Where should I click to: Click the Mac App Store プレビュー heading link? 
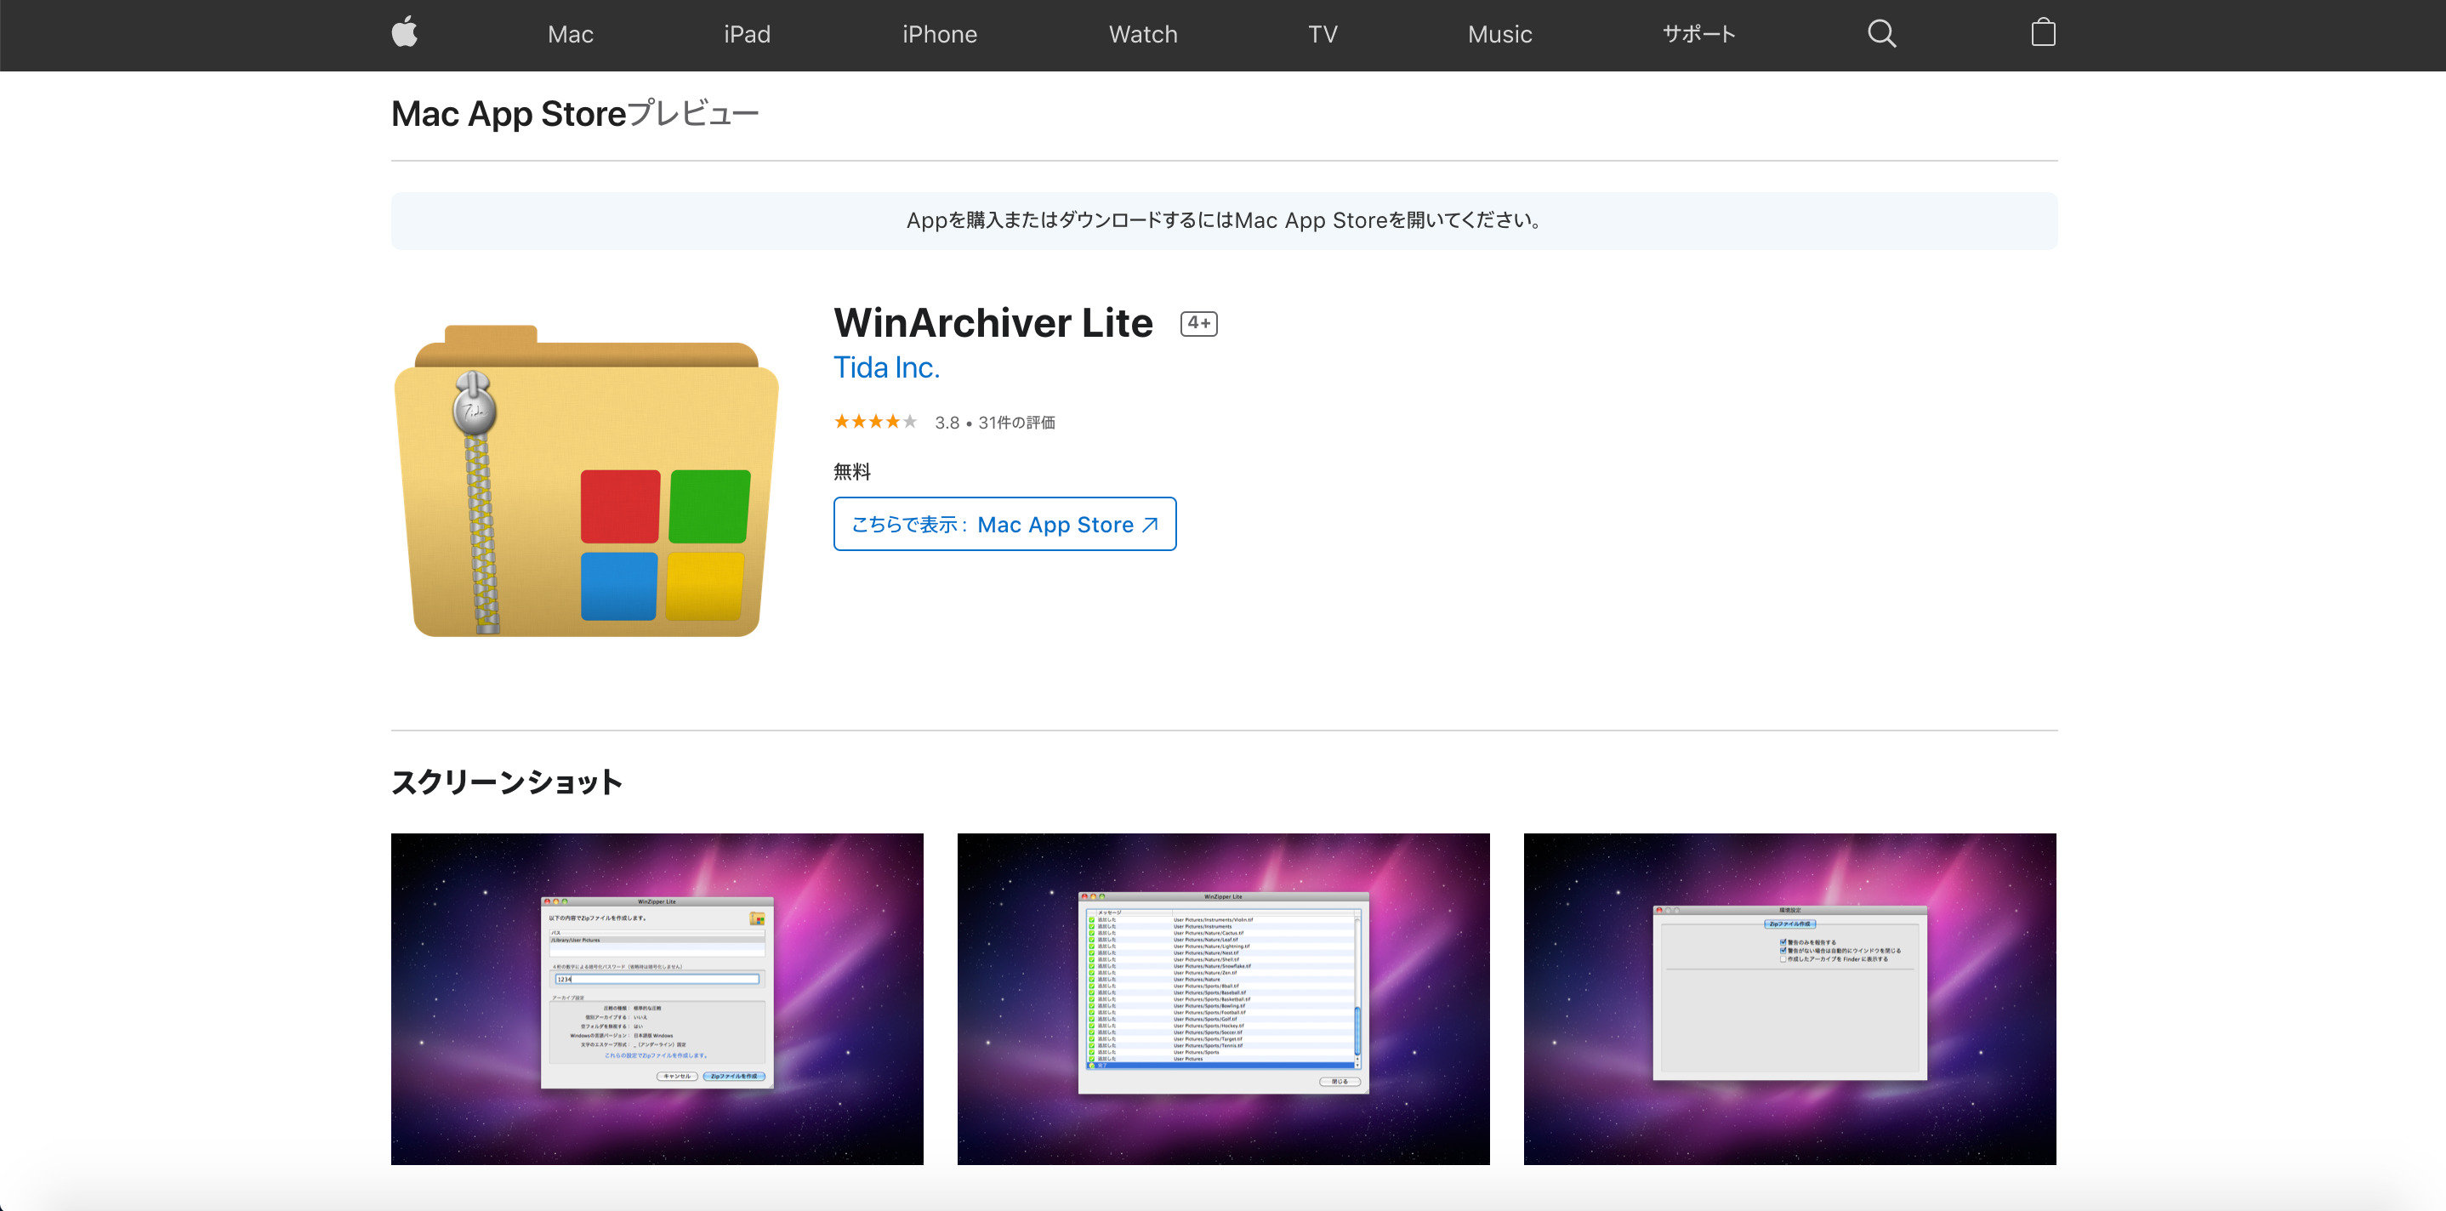tap(574, 114)
